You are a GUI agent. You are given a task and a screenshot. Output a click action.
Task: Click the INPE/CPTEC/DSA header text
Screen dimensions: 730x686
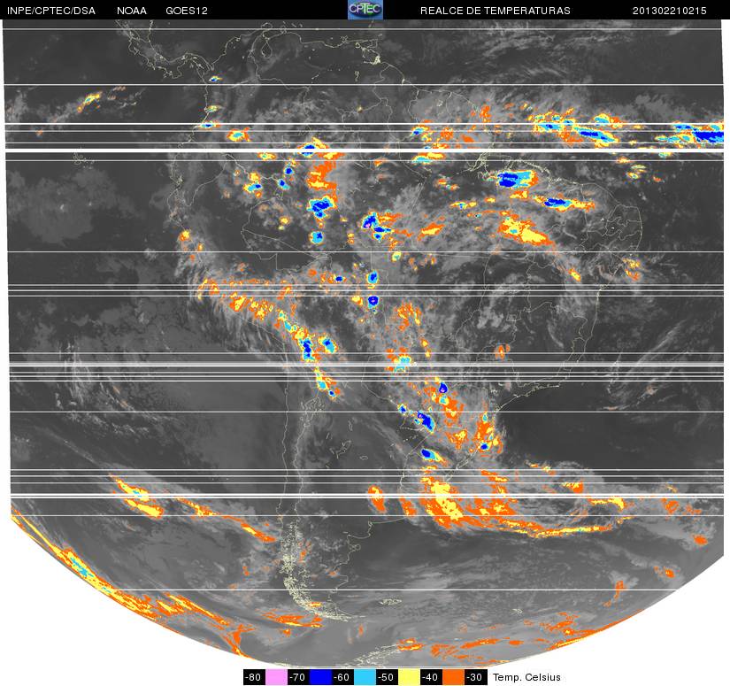(x=51, y=11)
